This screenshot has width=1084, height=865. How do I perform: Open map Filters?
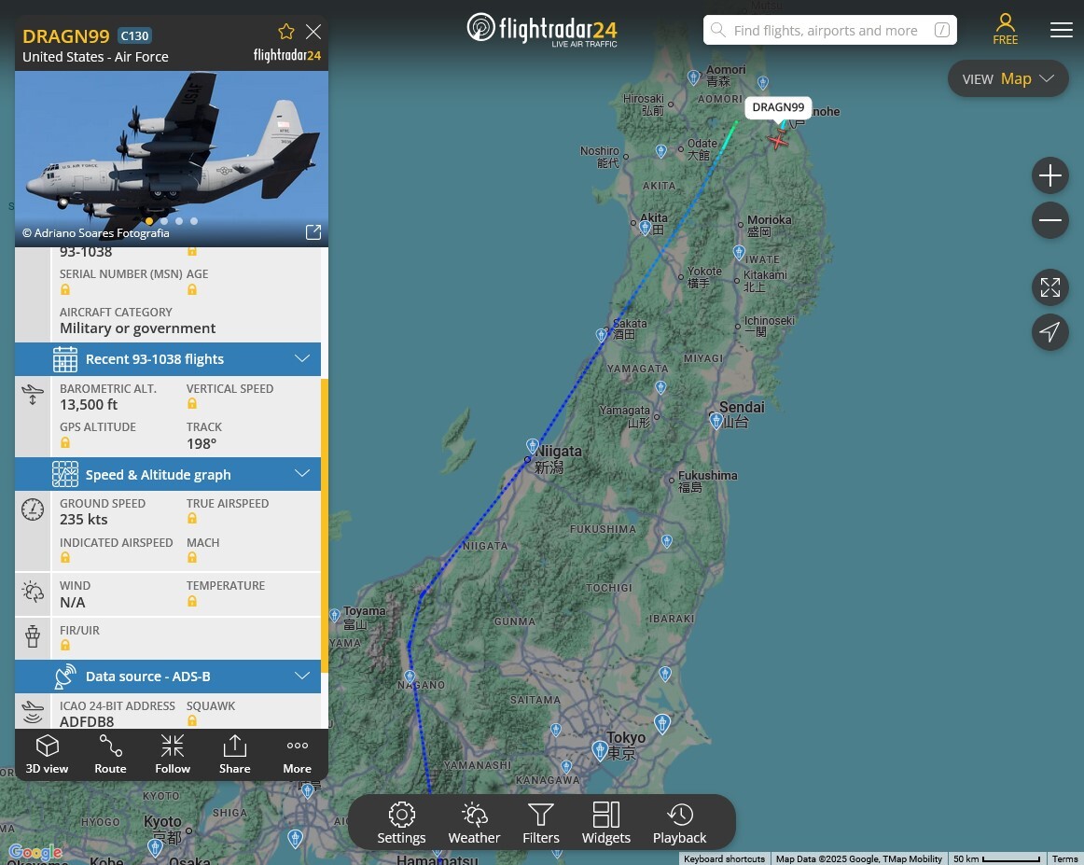coord(541,824)
